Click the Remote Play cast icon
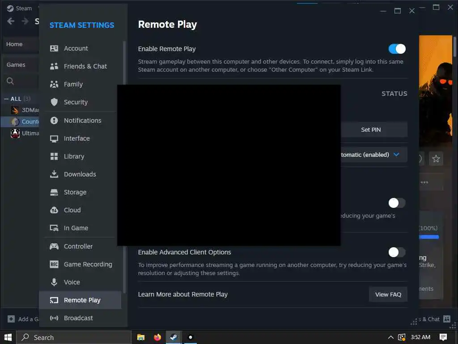The width and height of the screenshot is (458, 344). coord(54,301)
